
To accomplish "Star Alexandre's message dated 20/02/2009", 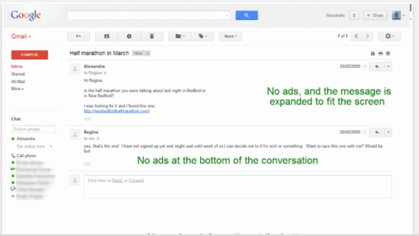I will (x=364, y=67).
